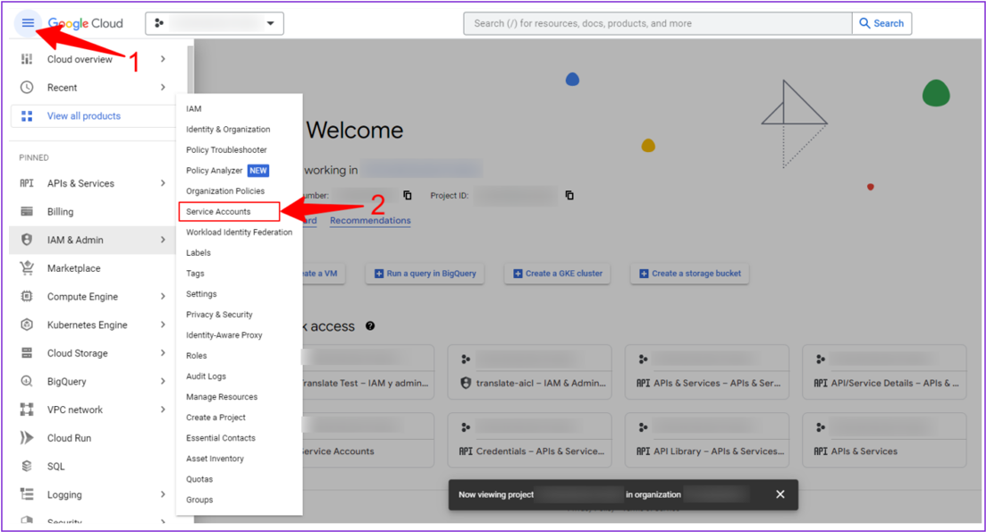This screenshot has height=532, width=986.
Task: Select Organization Policies submenu item
Action: tap(225, 190)
